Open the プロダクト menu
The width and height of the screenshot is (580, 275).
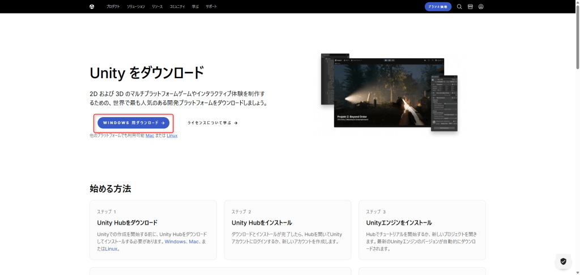click(113, 7)
